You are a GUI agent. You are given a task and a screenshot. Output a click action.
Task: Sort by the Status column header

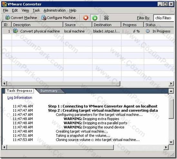pos(159,25)
